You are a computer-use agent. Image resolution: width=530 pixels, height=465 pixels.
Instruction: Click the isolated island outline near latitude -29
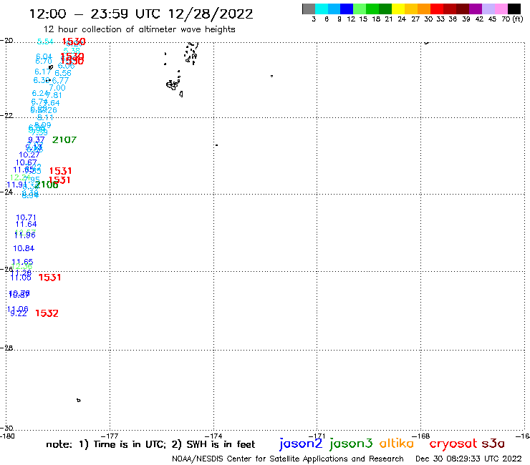click(78, 400)
